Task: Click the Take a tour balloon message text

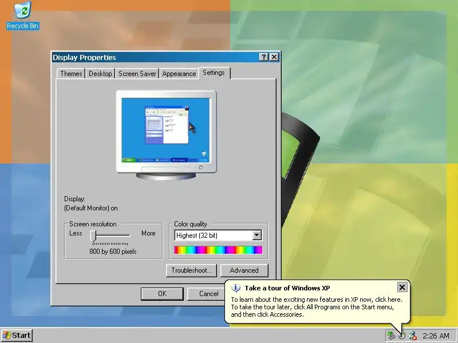Action: (x=317, y=307)
